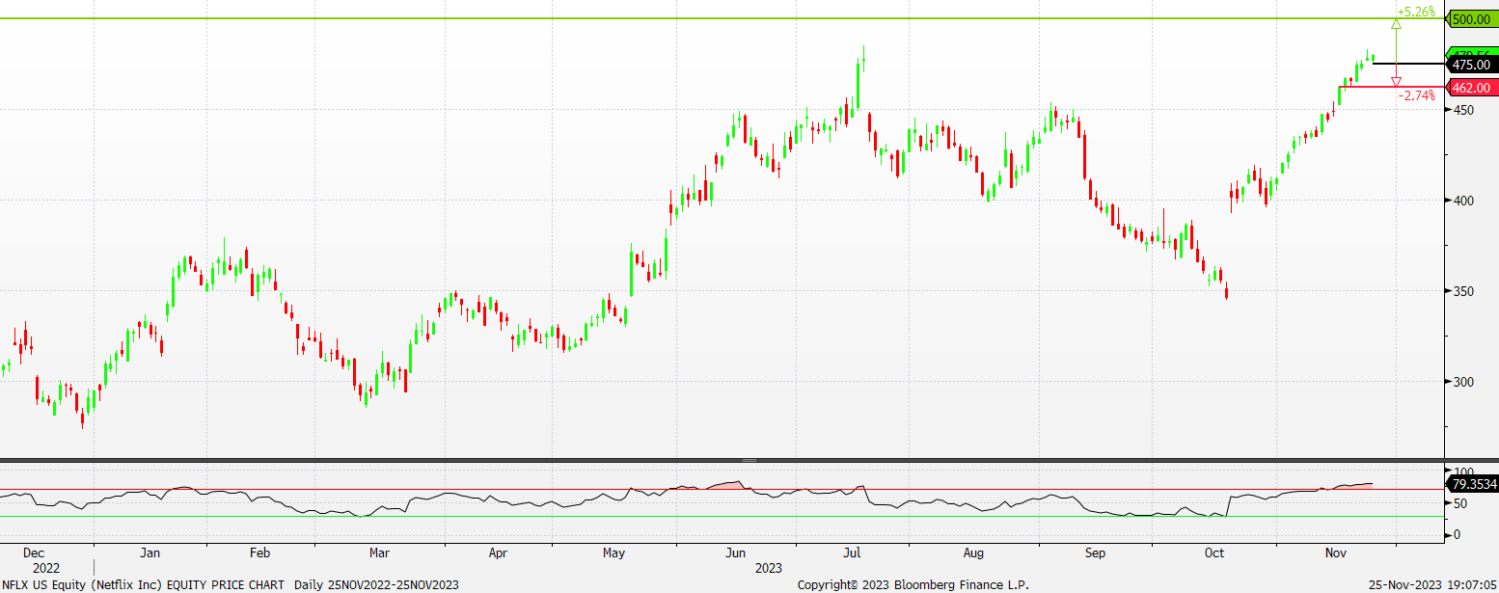This screenshot has height=593, width=1499.
Task: Click the 350 price axis label
Action: (x=1462, y=291)
